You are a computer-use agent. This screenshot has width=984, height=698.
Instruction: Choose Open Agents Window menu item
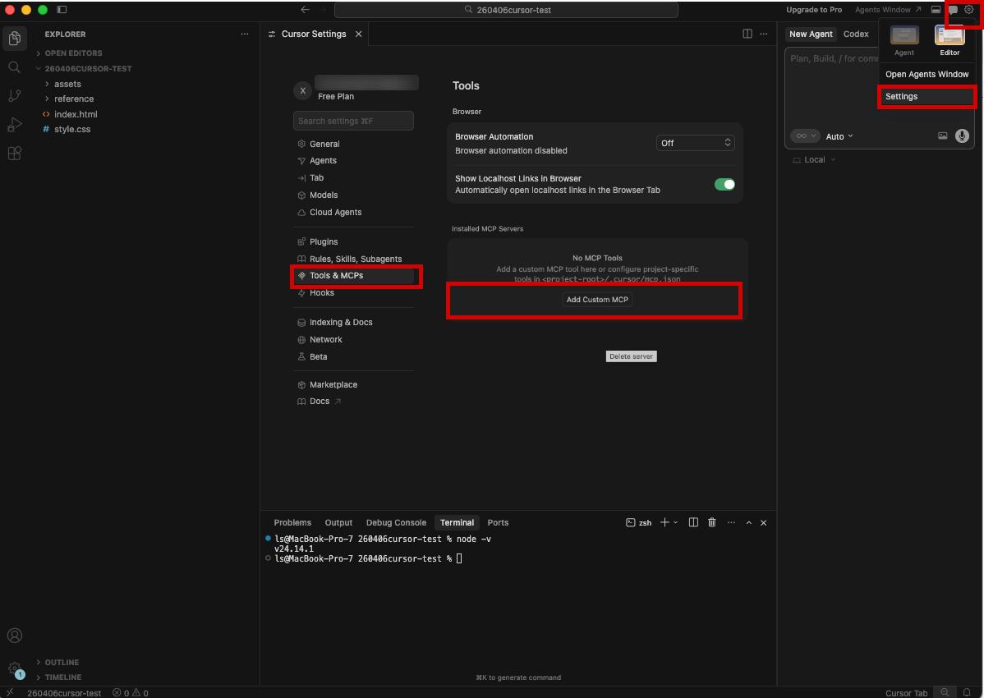(927, 74)
